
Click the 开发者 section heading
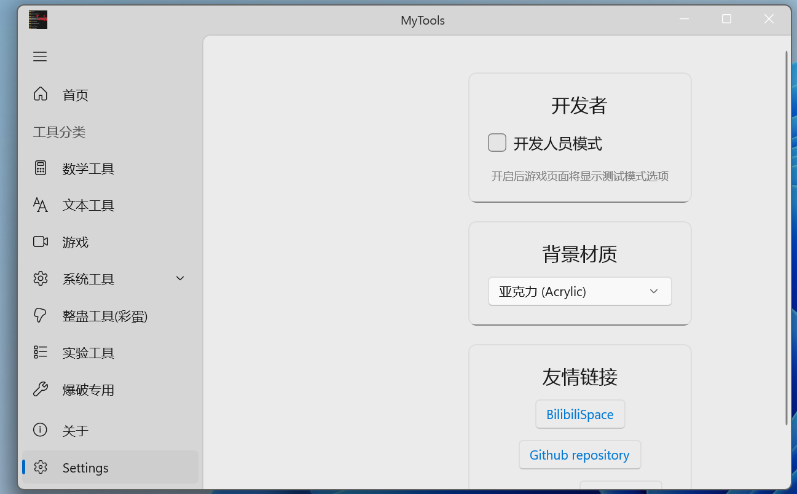click(x=579, y=106)
